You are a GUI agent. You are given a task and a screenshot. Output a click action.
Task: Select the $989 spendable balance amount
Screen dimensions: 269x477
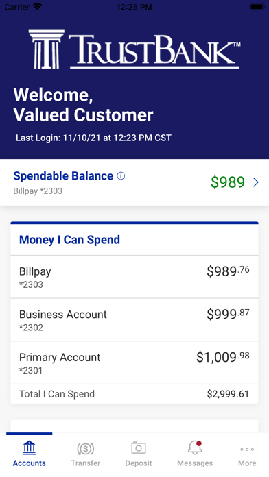(x=228, y=182)
